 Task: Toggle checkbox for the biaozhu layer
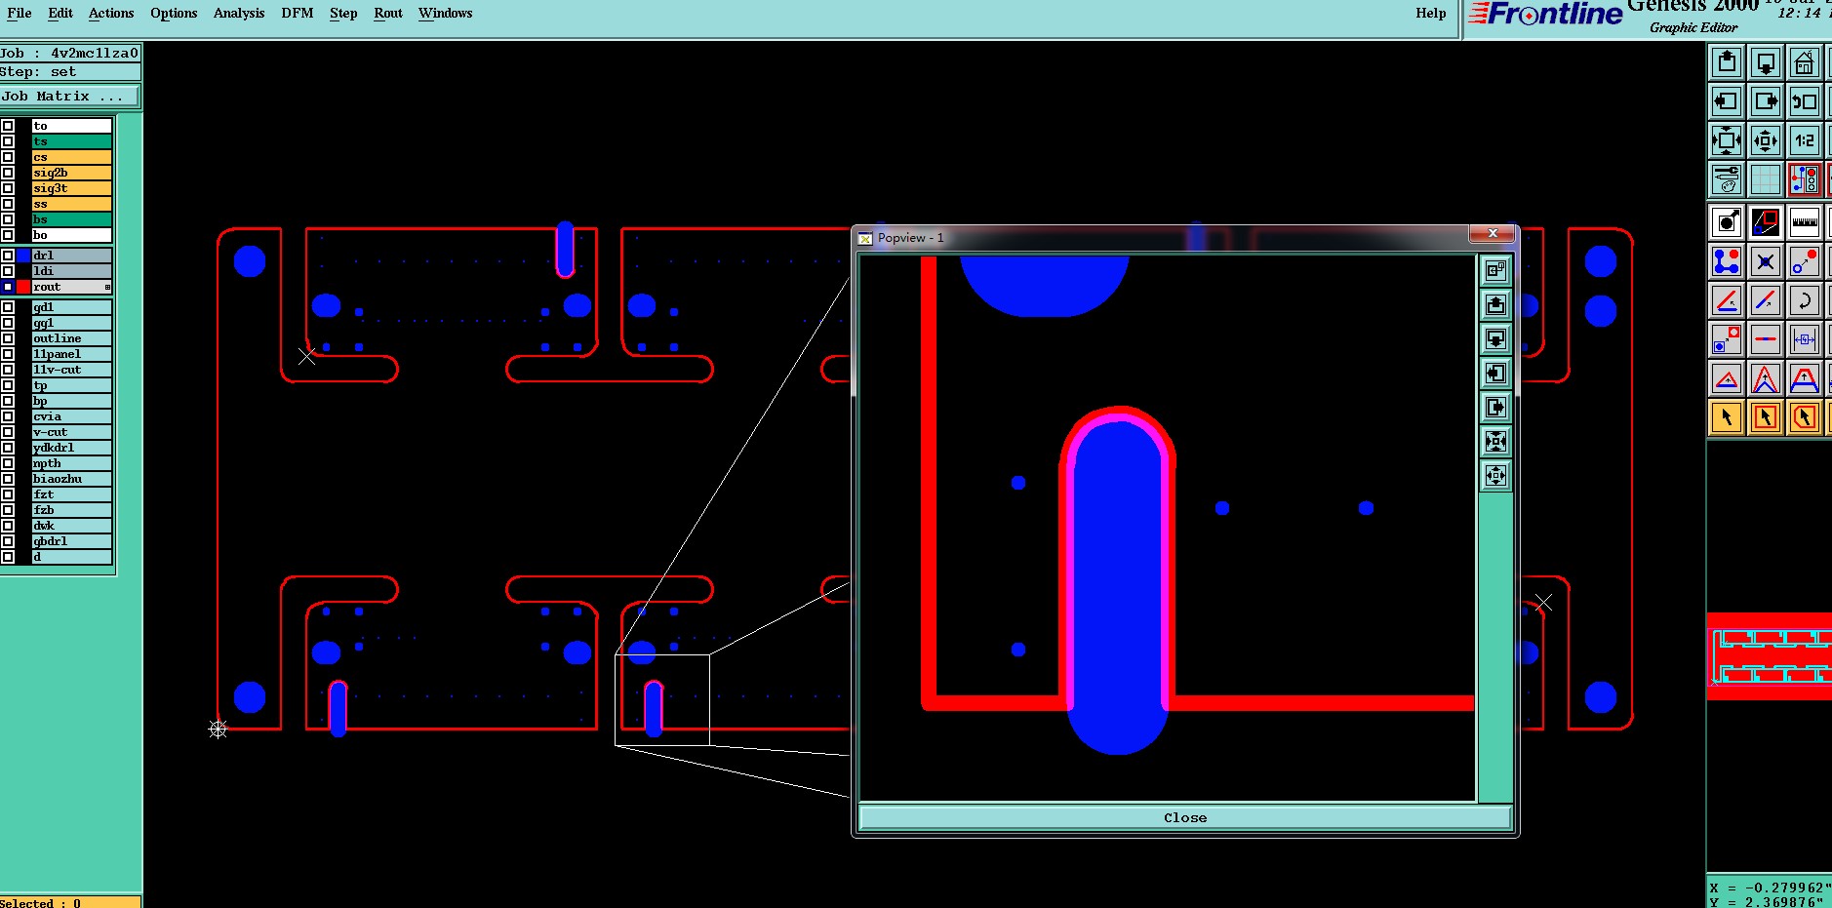(x=8, y=479)
